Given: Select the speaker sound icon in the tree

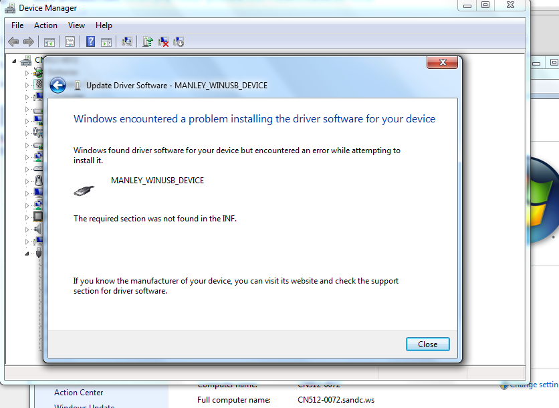Looking at the screenshot, I should pyautogui.click(x=38, y=229).
